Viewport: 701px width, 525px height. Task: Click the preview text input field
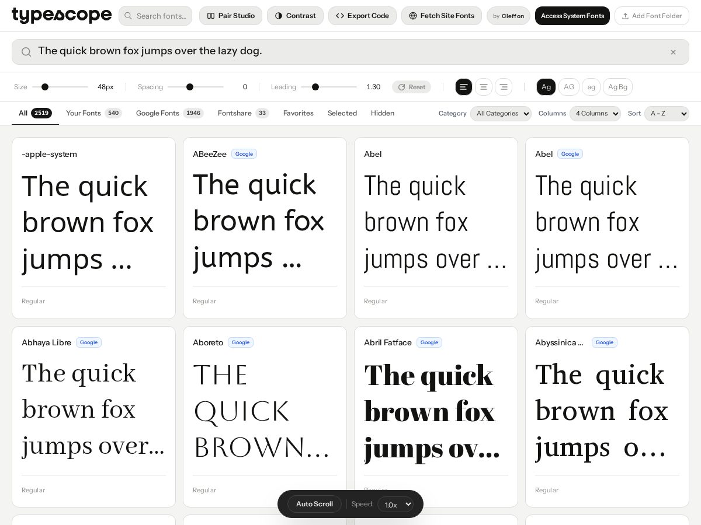pos(350,52)
